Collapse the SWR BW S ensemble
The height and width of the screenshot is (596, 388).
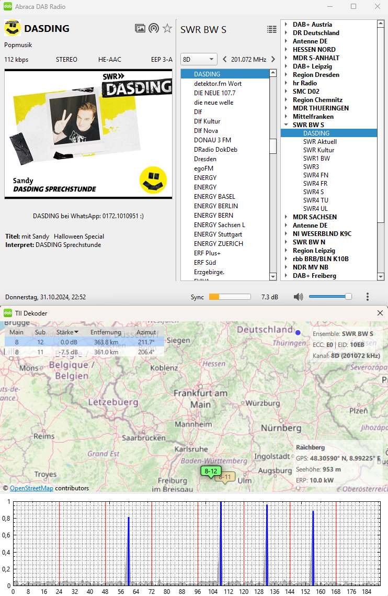[286, 125]
